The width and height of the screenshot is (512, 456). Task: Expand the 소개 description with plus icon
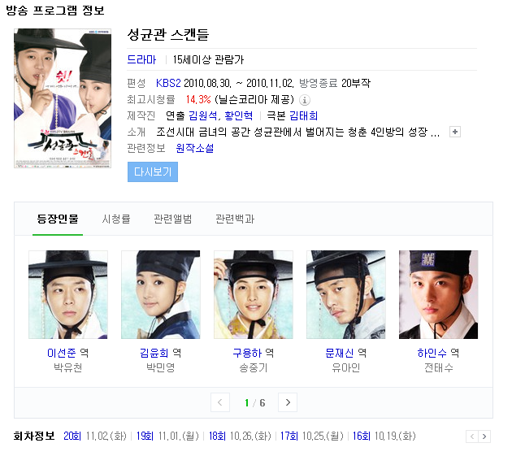455,132
